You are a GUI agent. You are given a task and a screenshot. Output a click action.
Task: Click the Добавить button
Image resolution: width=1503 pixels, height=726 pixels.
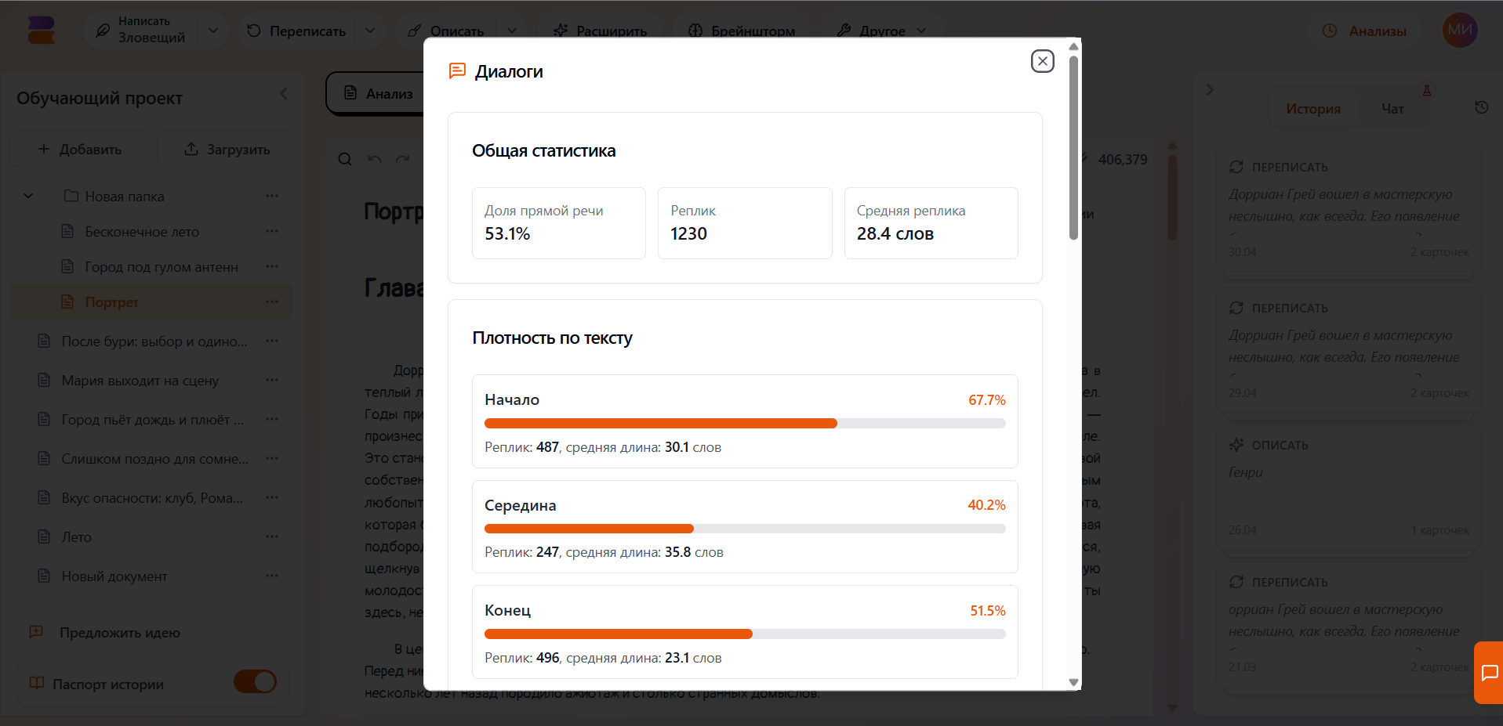[79, 149]
